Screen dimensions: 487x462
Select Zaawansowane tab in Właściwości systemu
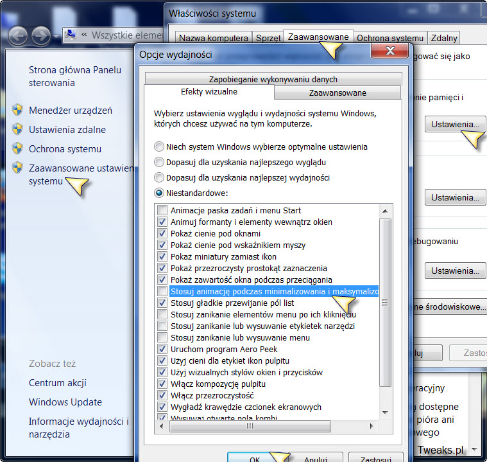318,37
